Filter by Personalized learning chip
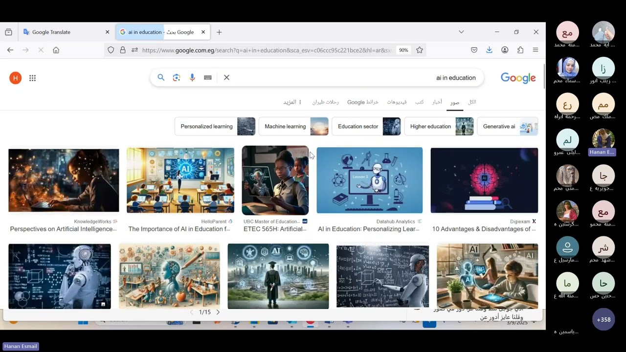626x352 pixels. coord(215,126)
